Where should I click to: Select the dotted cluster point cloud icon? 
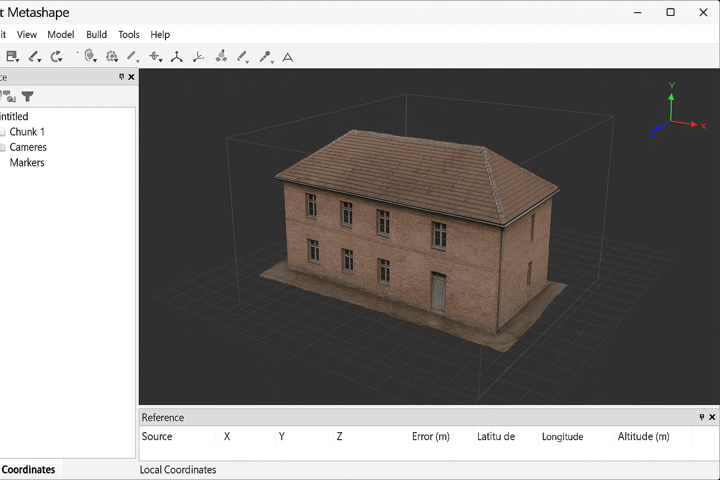111,56
